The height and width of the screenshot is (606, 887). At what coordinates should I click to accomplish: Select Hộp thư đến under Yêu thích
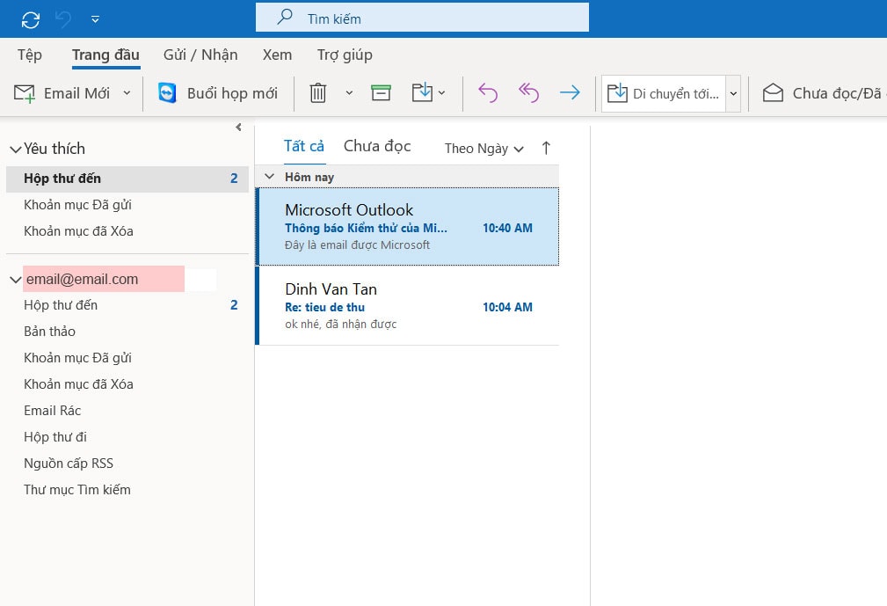click(x=127, y=179)
